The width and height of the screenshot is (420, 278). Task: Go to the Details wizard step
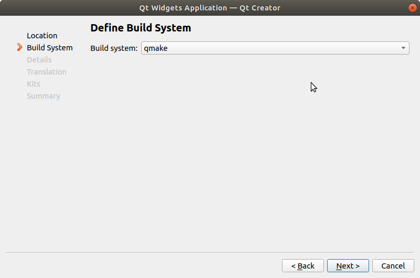39,60
